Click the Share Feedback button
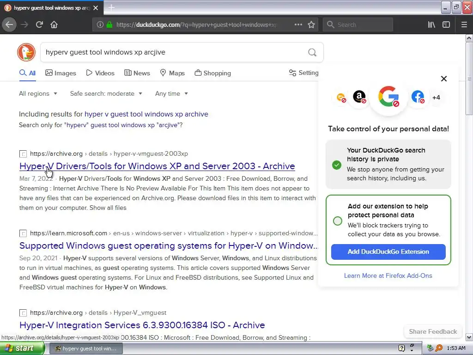Image resolution: width=473 pixels, height=355 pixels. tap(433, 331)
